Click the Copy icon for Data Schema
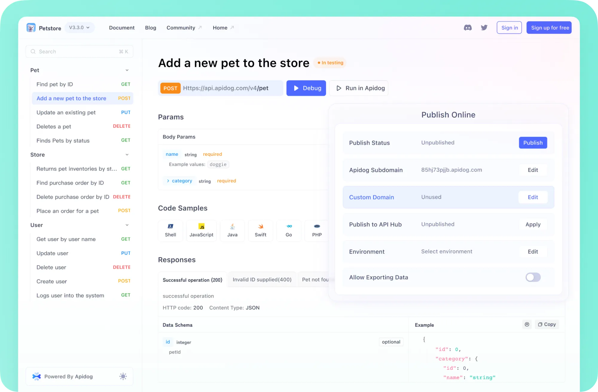The width and height of the screenshot is (598, 392). 547,324
